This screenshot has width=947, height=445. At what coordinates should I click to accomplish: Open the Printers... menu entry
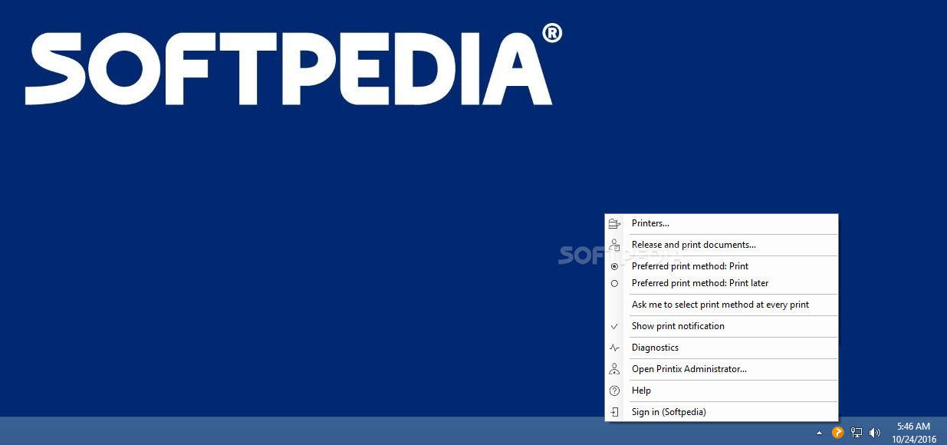(722, 223)
